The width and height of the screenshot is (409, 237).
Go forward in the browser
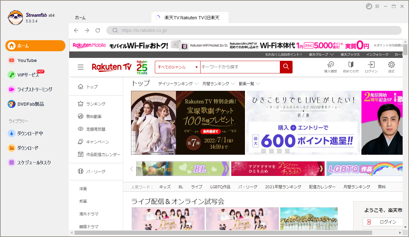[x=87, y=30]
